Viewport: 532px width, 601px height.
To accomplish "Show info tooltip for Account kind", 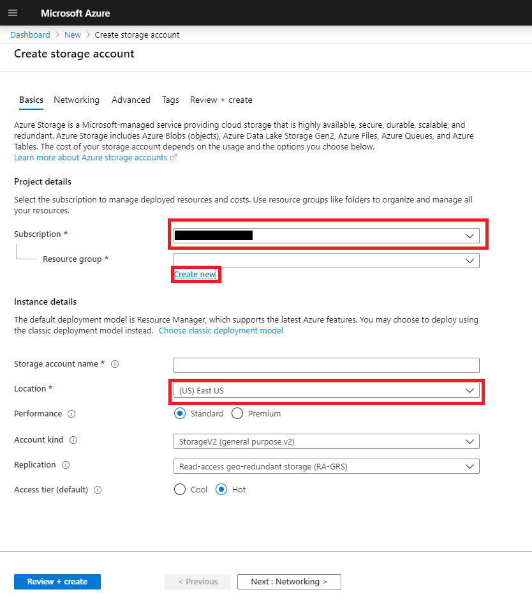I will pyautogui.click(x=73, y=440).
